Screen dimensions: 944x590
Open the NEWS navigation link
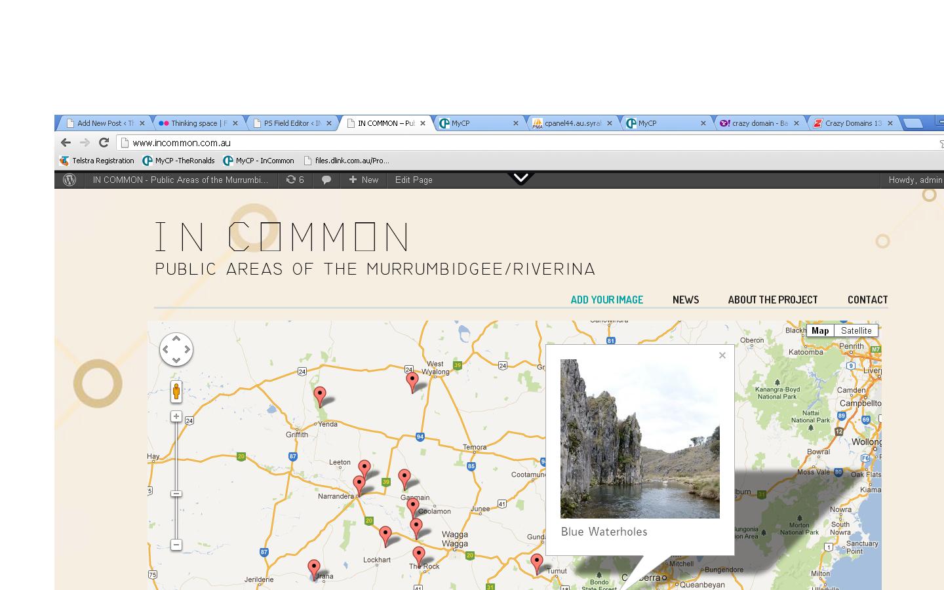tap(686, 300)
